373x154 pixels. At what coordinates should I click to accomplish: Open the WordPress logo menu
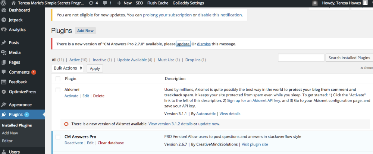pyautogui.click(x=4, y=3)
